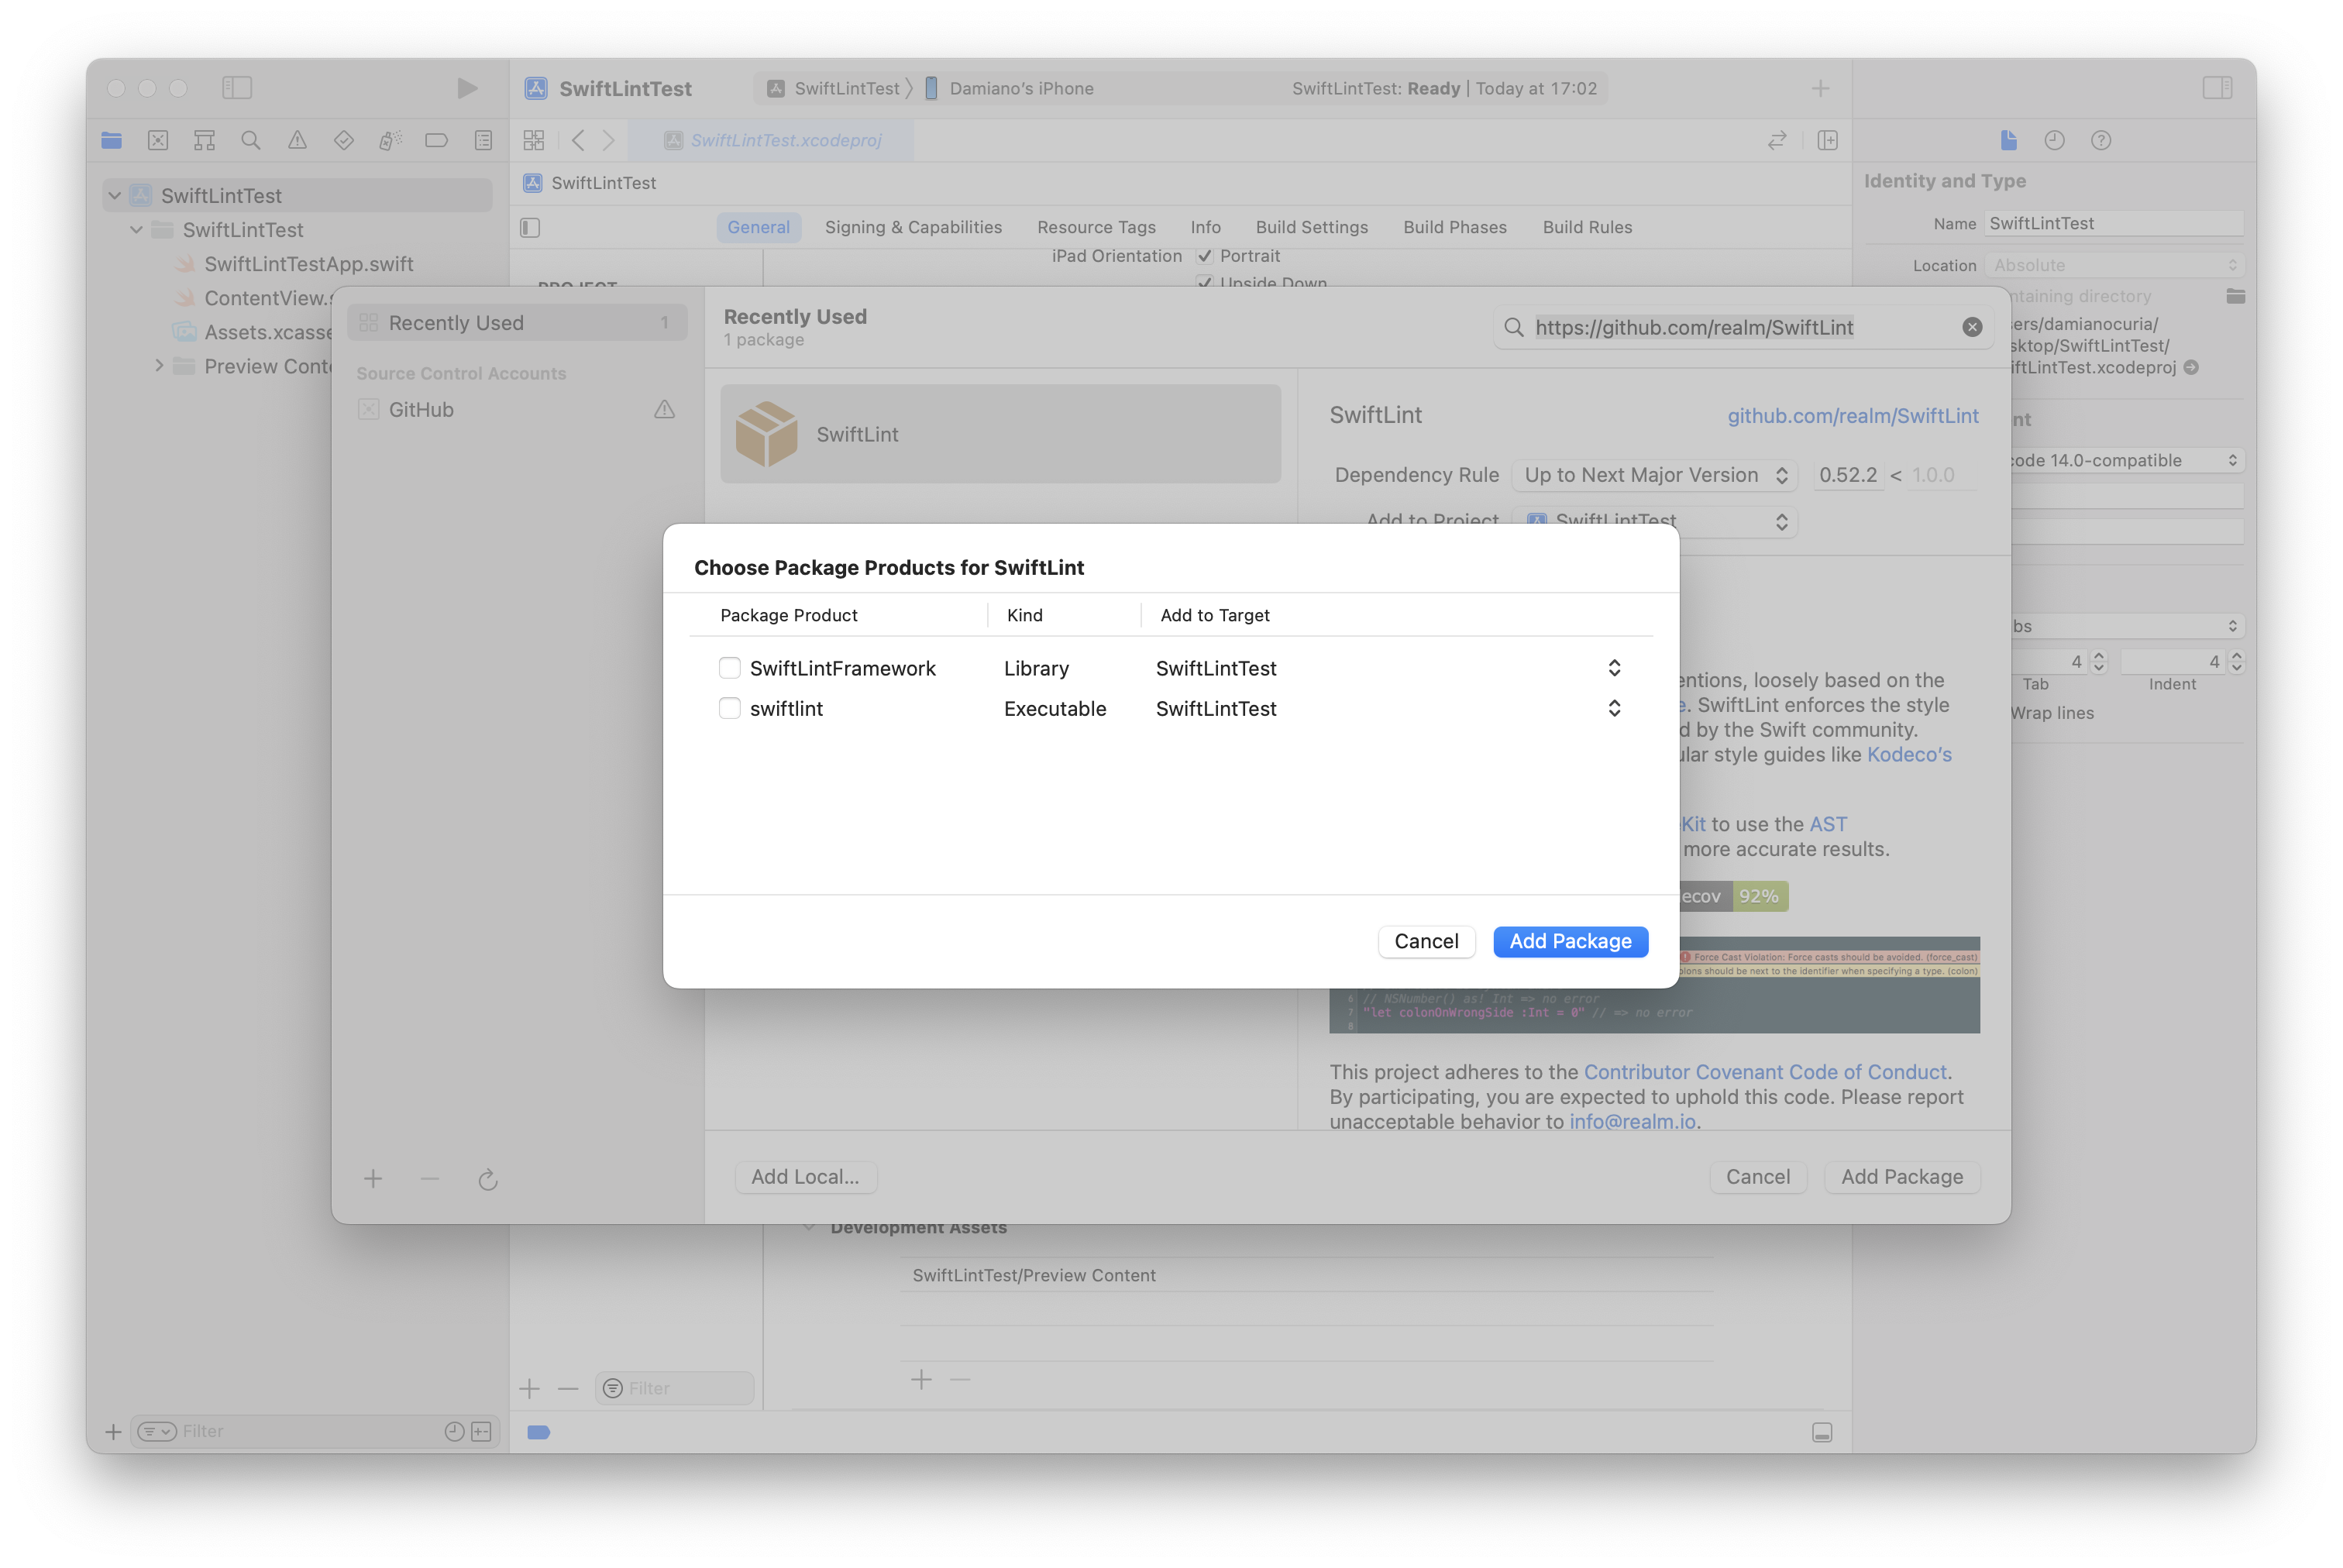Toggle the Portrait iPad orientation checkbox

pyautogui.click(x=1204, y=256)
